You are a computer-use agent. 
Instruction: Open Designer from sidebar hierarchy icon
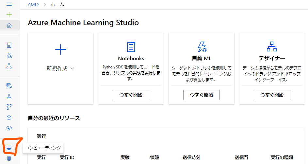pyautogui.click(x=9, y=66)
